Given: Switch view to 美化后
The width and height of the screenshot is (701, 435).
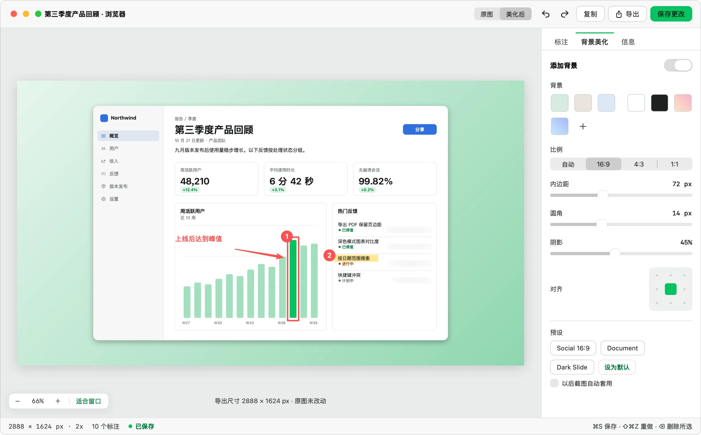Looking at the screenshot, I should tap(515, 14).
